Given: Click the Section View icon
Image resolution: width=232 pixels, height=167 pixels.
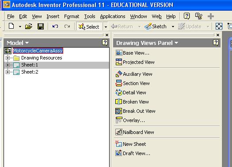Looking at the screenshot, I should pos(119,83).
